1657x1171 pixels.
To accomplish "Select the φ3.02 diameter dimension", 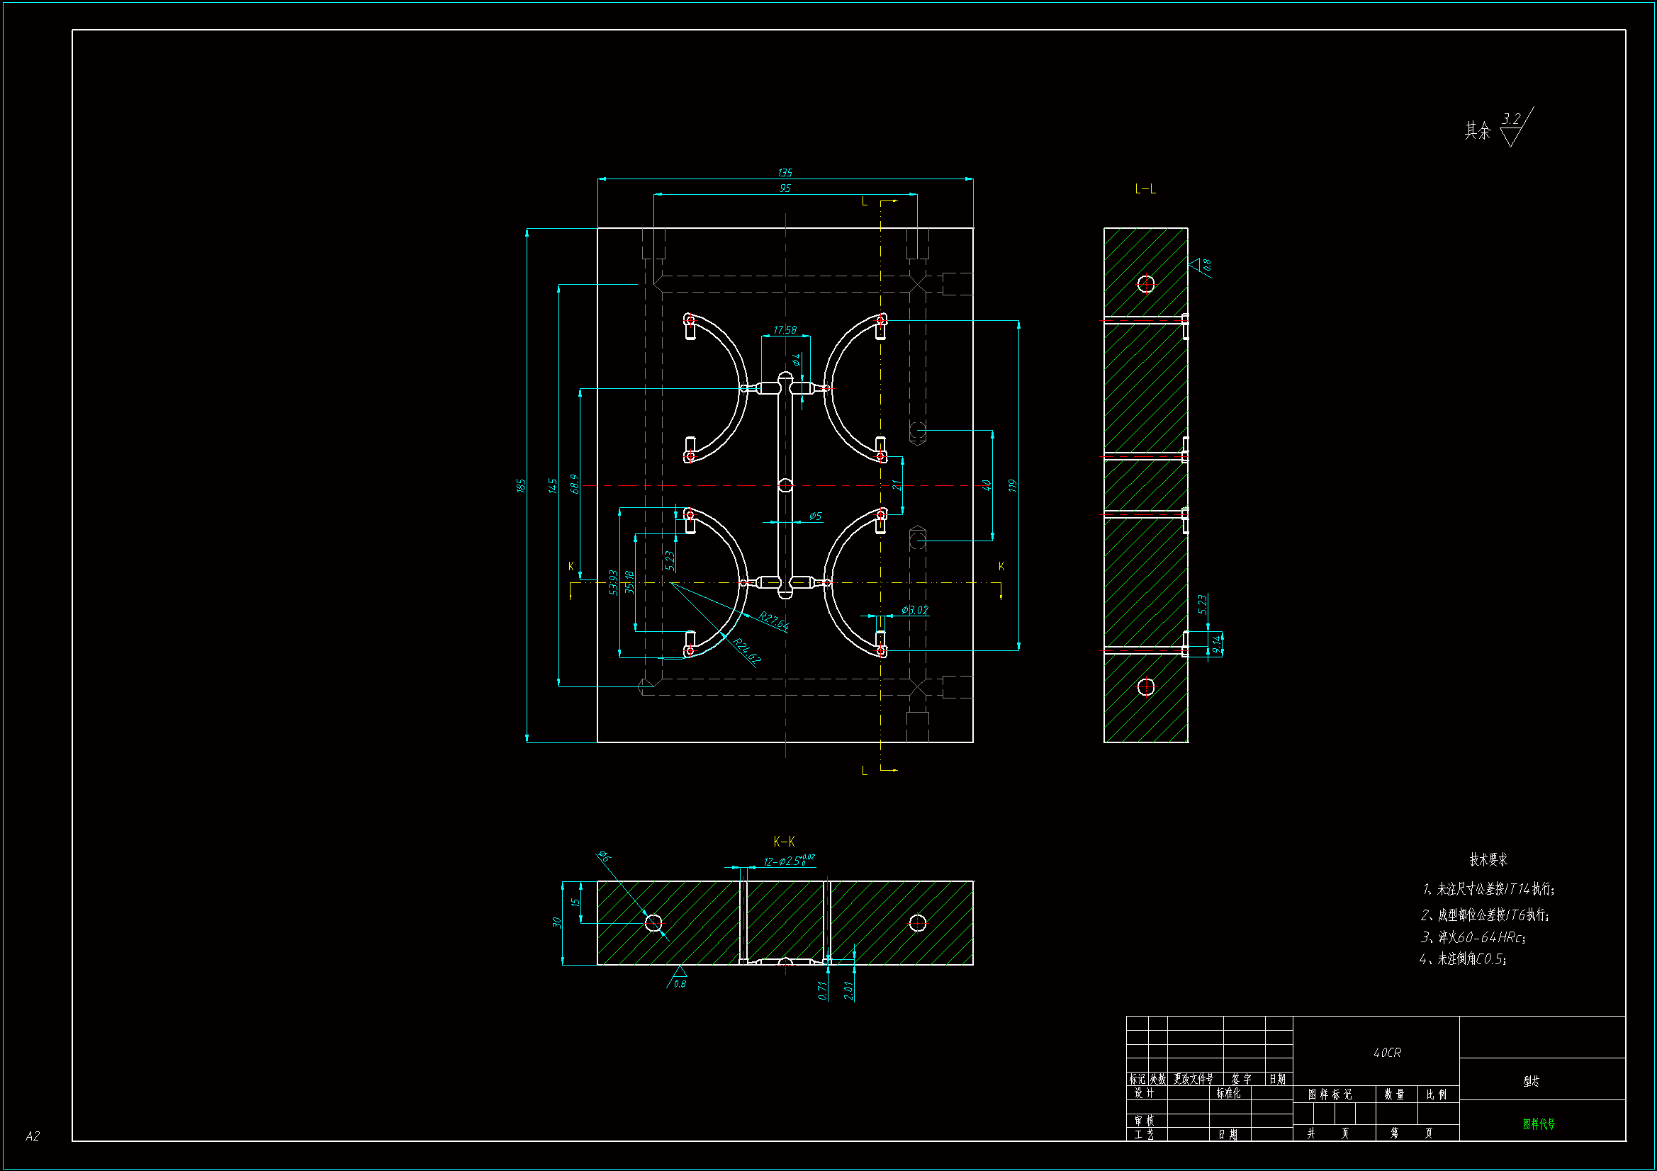I will 914,611.
